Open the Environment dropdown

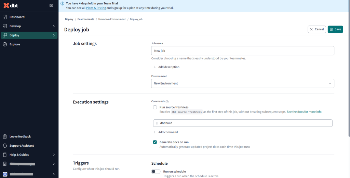point(242,83)
